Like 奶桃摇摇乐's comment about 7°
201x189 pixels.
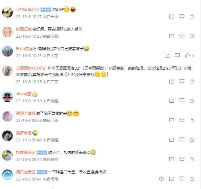pos(192,159)
